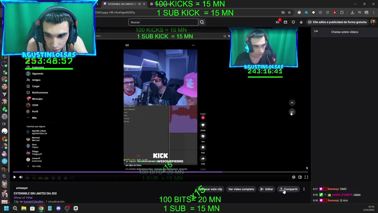Open Discord from taskbar

(x=58, y=208)
